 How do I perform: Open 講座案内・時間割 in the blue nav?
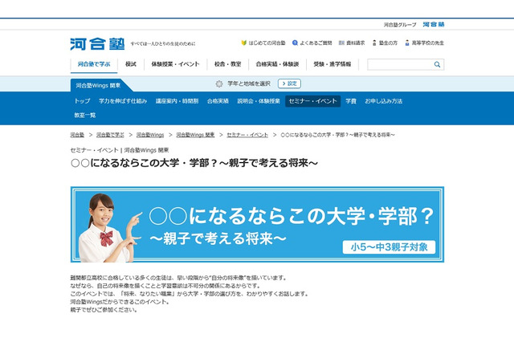(x=177, y=101)
